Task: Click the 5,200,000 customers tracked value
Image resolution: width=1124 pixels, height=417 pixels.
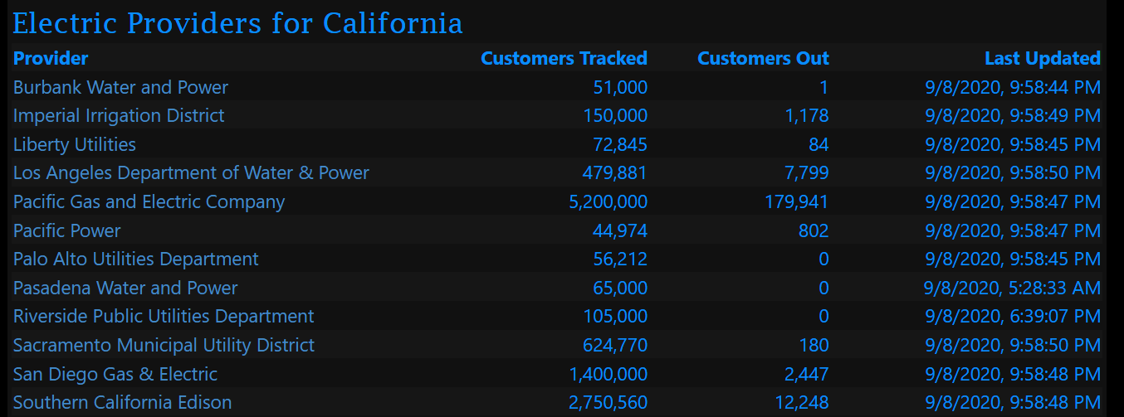Action: click(x=608, y=201)
